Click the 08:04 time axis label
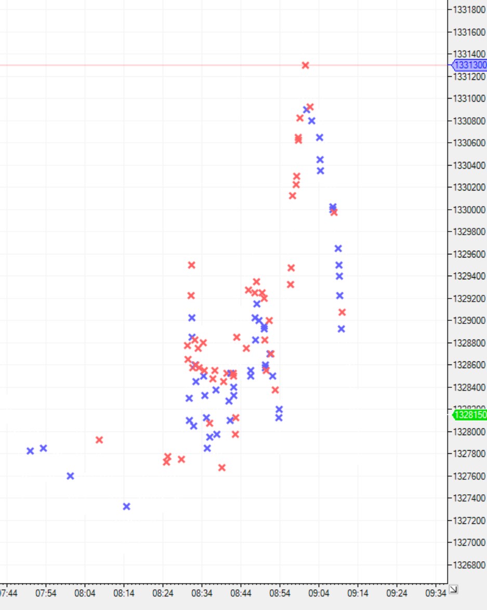 (85, 594)
